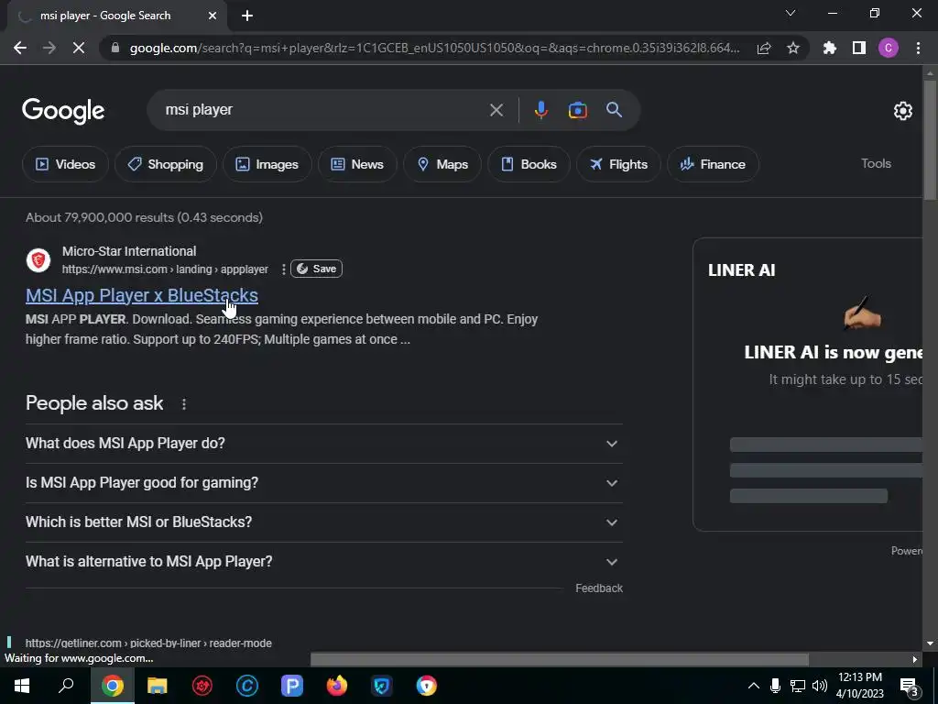
Task: Open Chrome's three-dot menu
Action: click(x=918, y=48)
